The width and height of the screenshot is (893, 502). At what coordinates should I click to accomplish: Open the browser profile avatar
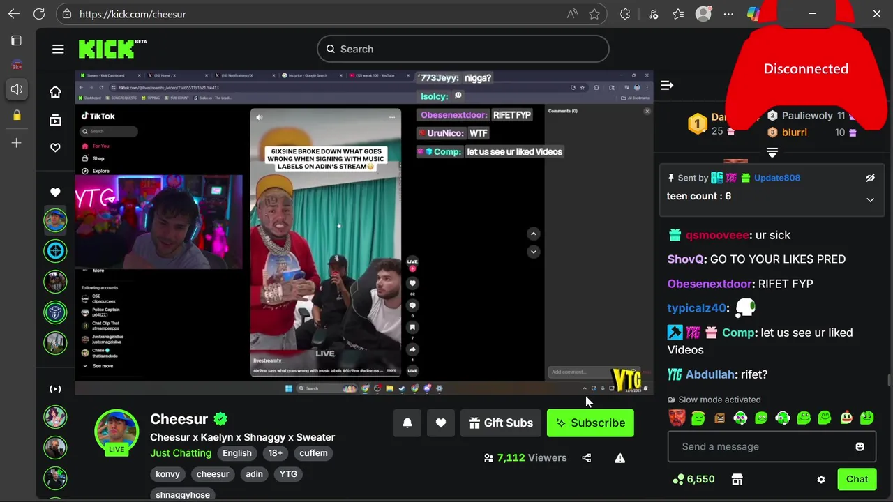(x=703, y=14)
